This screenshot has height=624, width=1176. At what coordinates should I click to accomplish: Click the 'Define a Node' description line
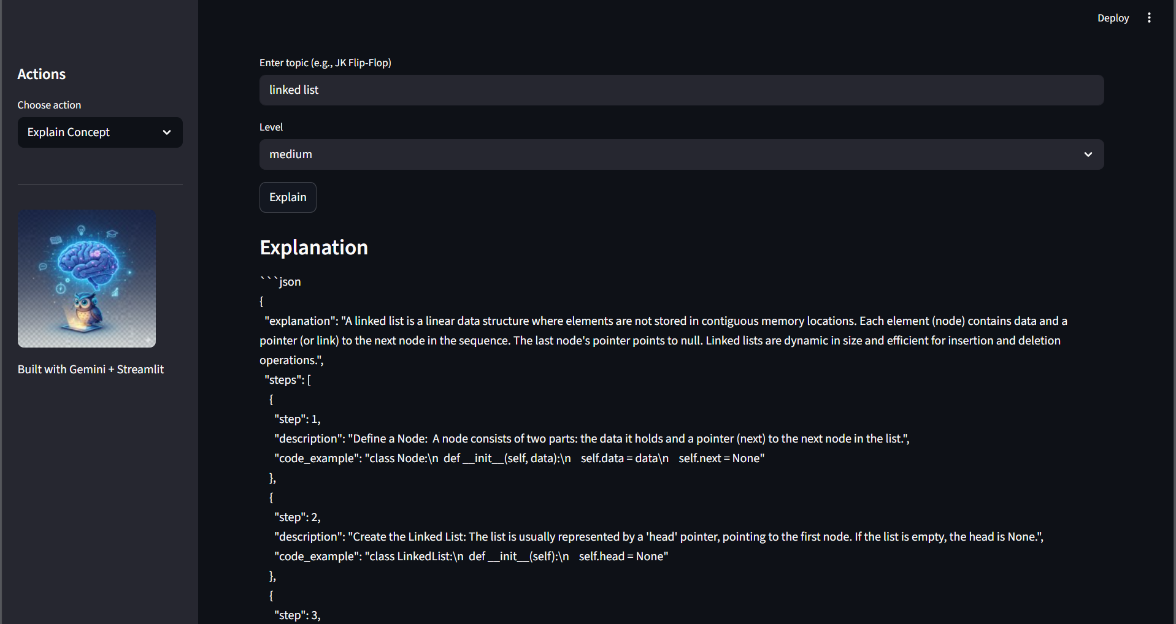tap(592, 438)
